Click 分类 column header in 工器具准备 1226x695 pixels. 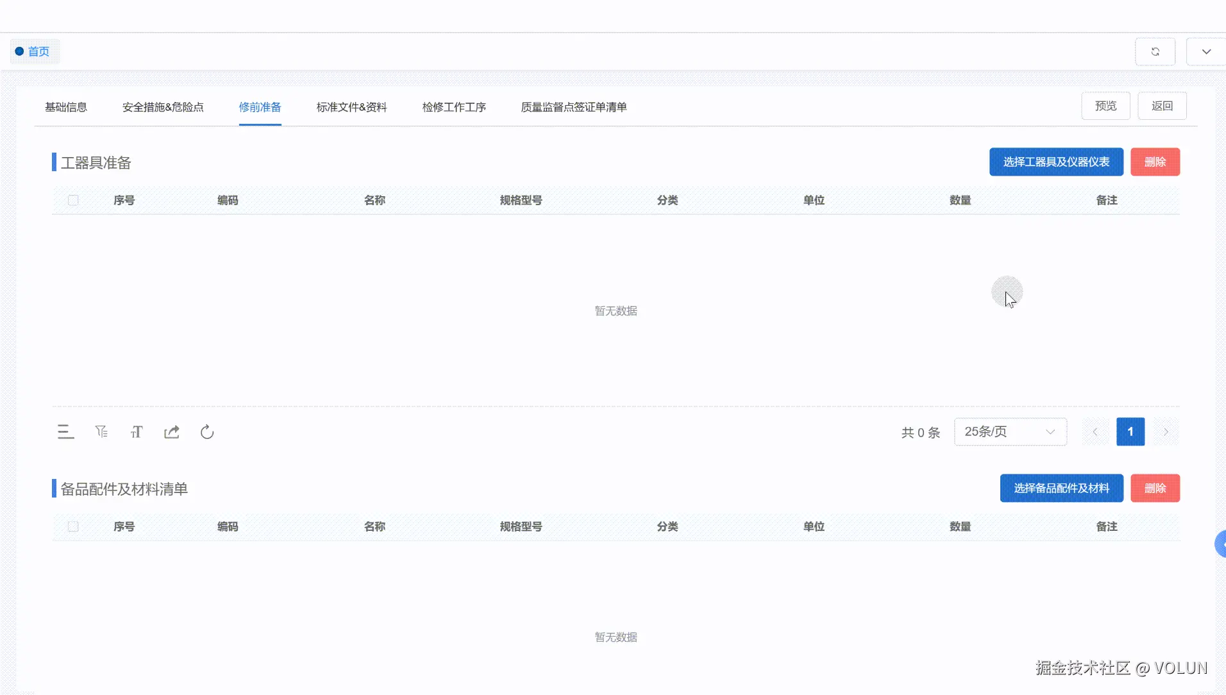668,201
